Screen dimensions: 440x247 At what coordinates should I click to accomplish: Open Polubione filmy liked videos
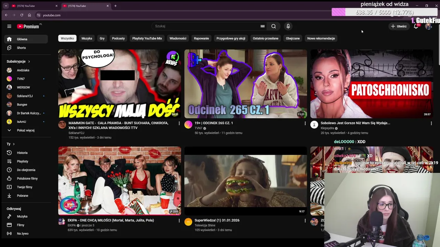27,178
